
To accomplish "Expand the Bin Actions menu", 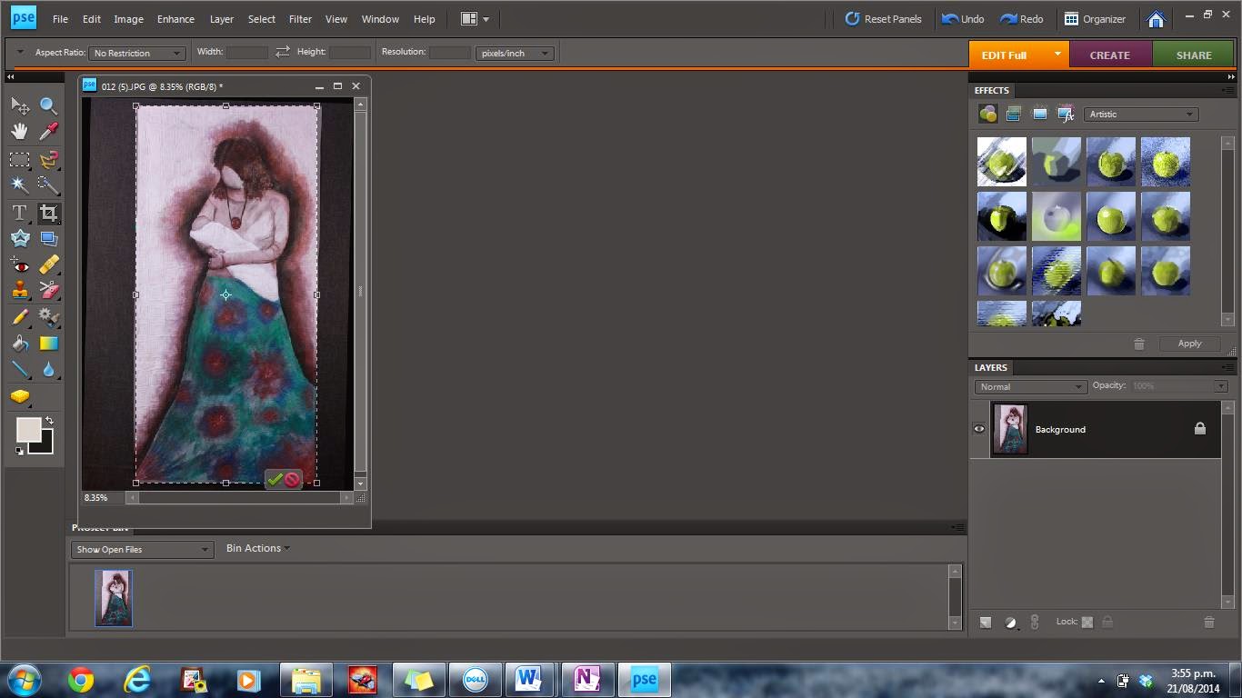I will [x=258, y=548].
